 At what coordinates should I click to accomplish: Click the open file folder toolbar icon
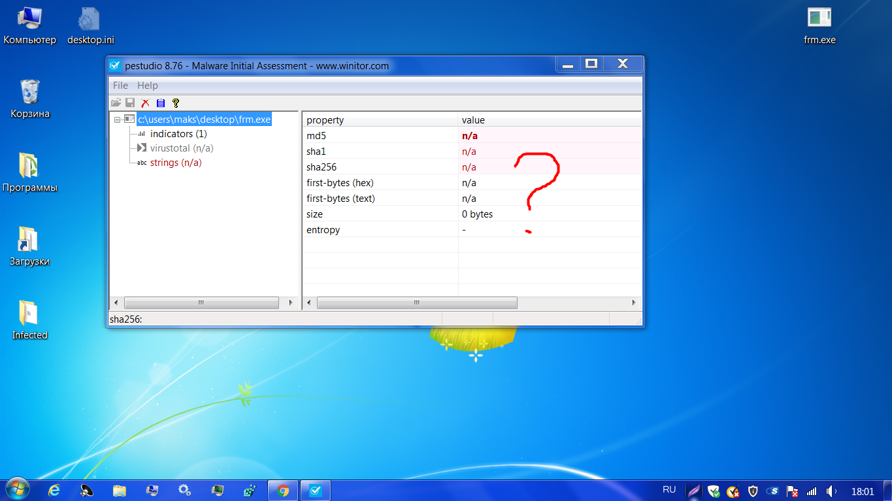116,103
